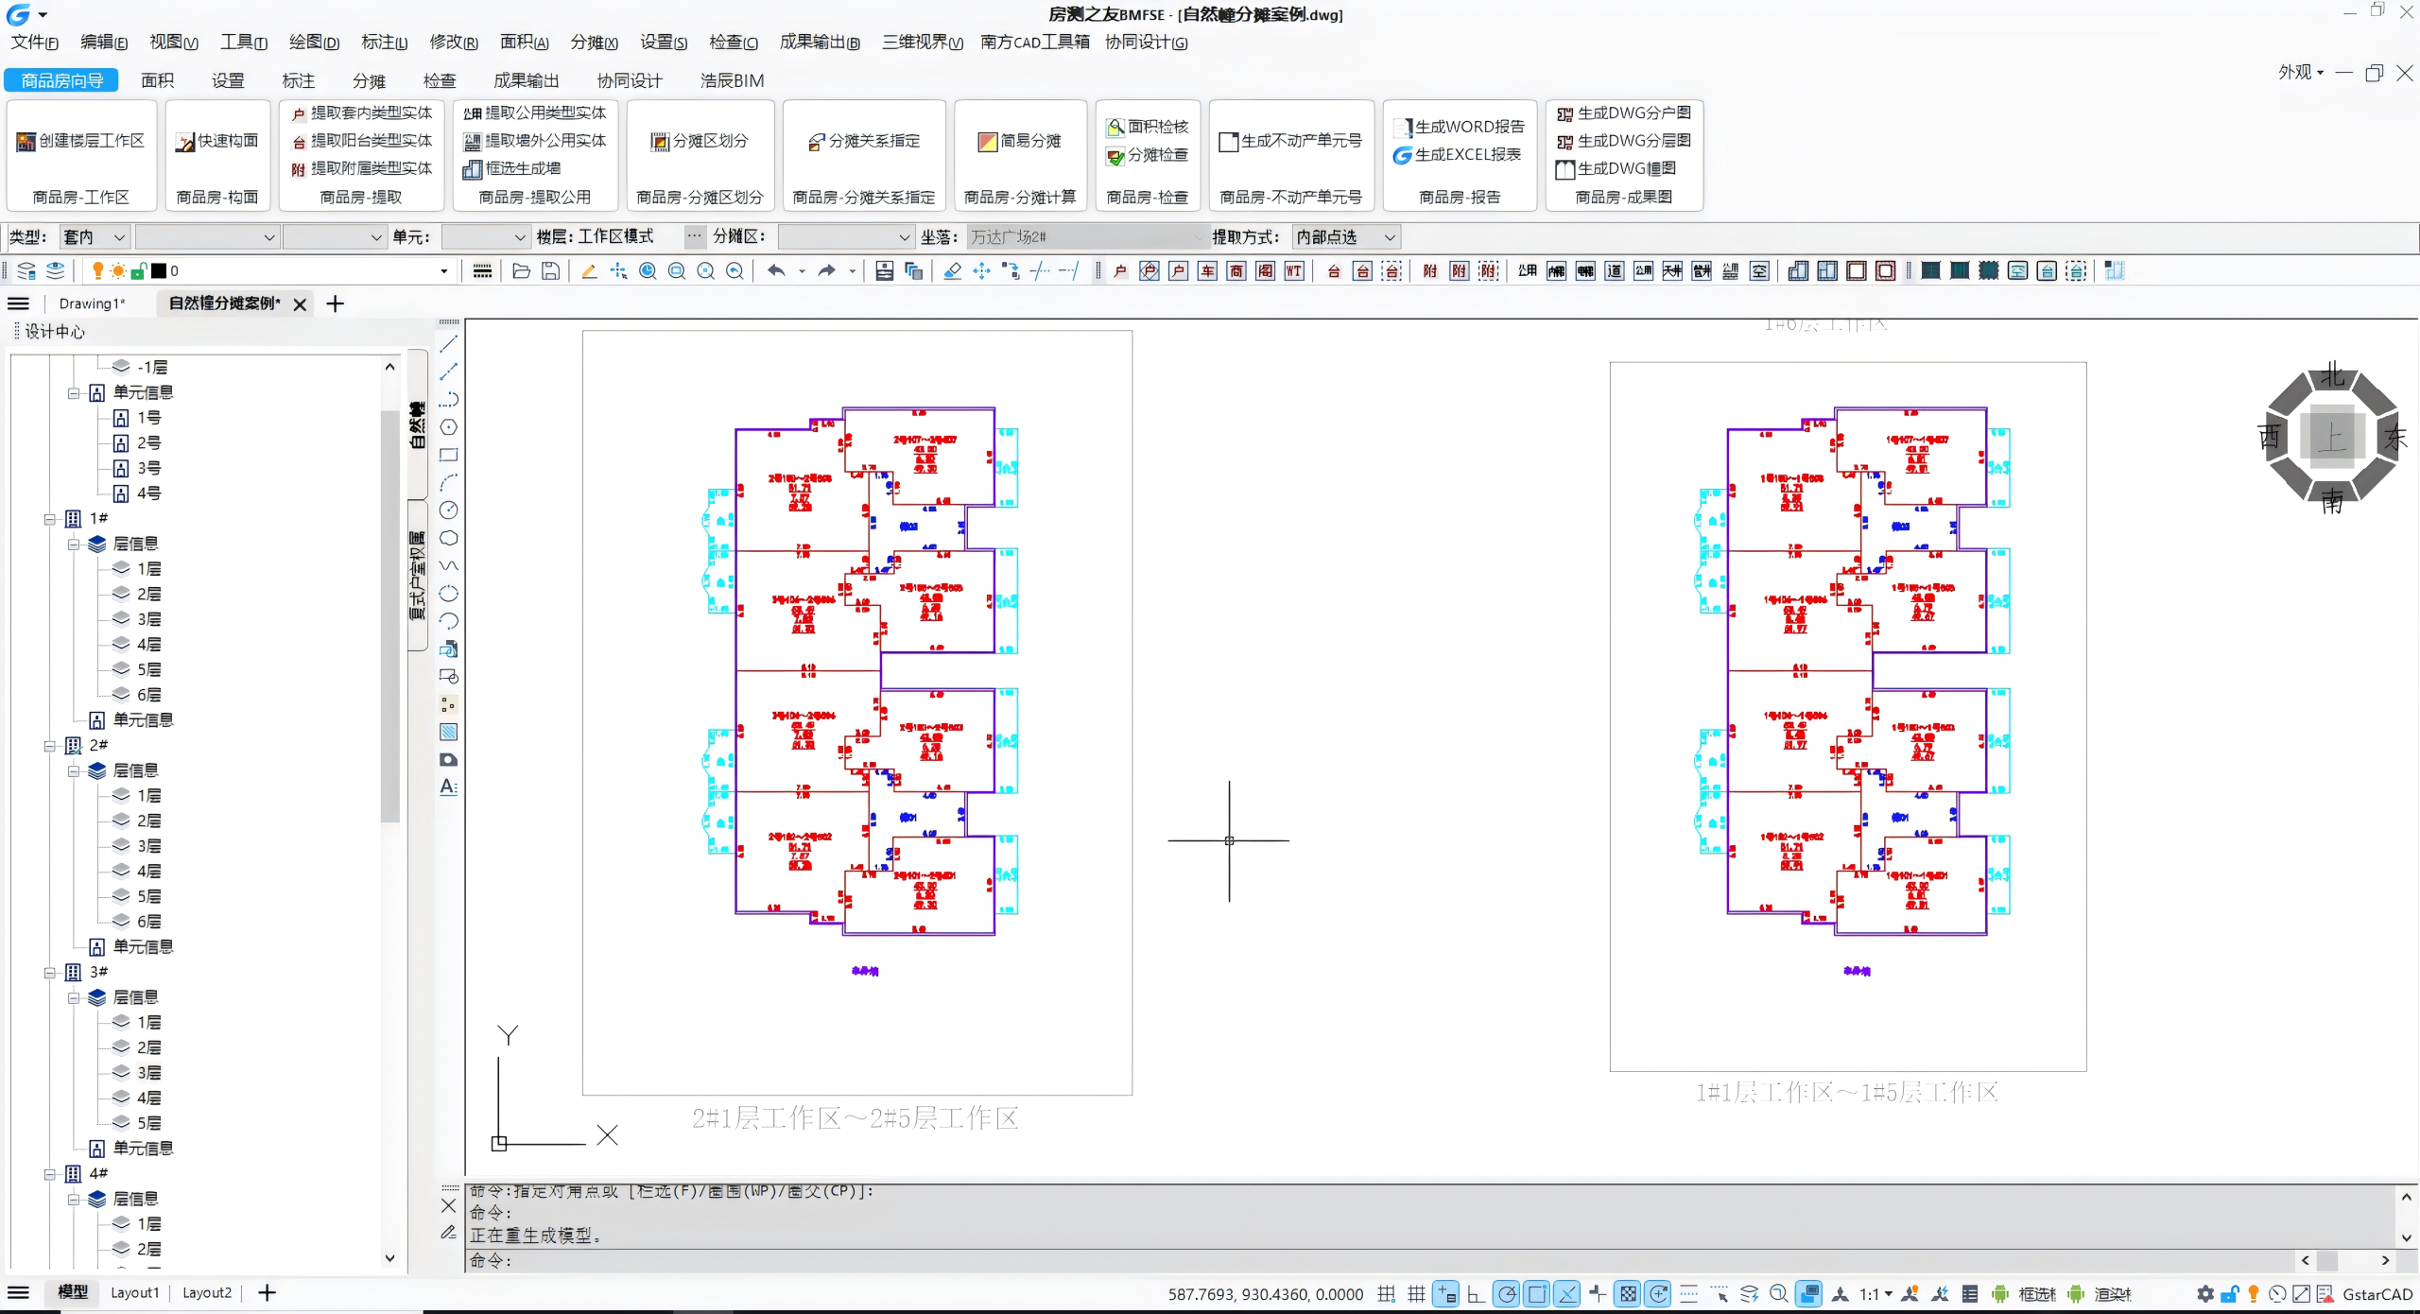
Task: Toggle ortho mode in status bar
Action: pyautogui.click(x=1476, y=1294)
